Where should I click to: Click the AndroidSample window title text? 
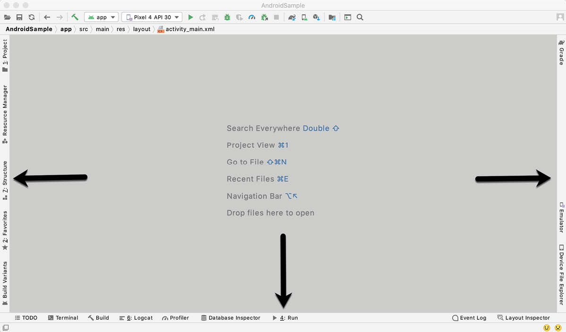coord(283,5)
